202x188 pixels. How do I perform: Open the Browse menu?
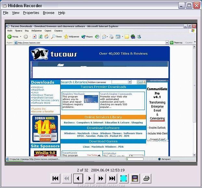pyautogui.click(x=49, y=13)
